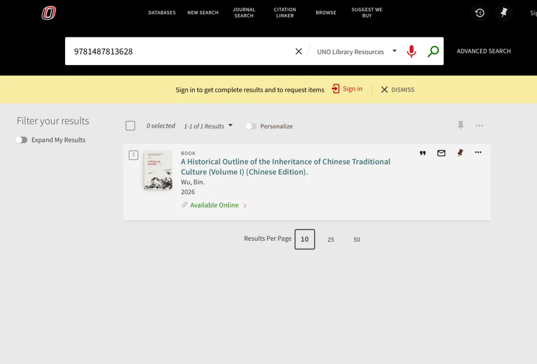This screenshot has height=364, width=537.
Task: Open the book cover thumbnail
Action: coord(158,170)
